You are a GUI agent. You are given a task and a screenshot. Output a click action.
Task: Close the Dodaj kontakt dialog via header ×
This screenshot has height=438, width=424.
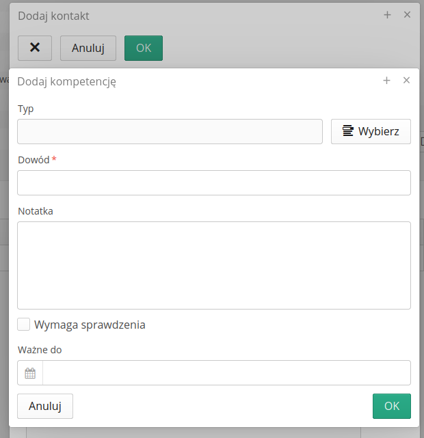[x=407, y=14]
